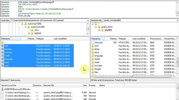The image size is (179, 100).
Task: Click the store folder icon in remote list
Action: [x=93, y=52]
